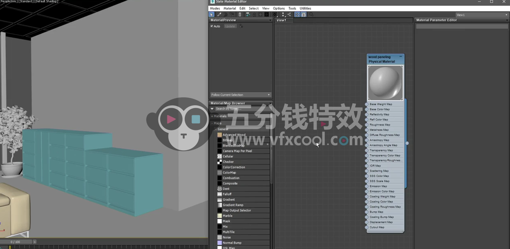Click Base Color Map input socket
Viewport: 510px width, 249px height.
click(x=367, y=109)
